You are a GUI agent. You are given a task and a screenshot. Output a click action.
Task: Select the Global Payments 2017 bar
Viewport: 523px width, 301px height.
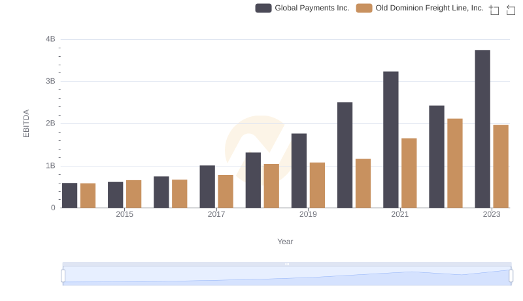207,187
